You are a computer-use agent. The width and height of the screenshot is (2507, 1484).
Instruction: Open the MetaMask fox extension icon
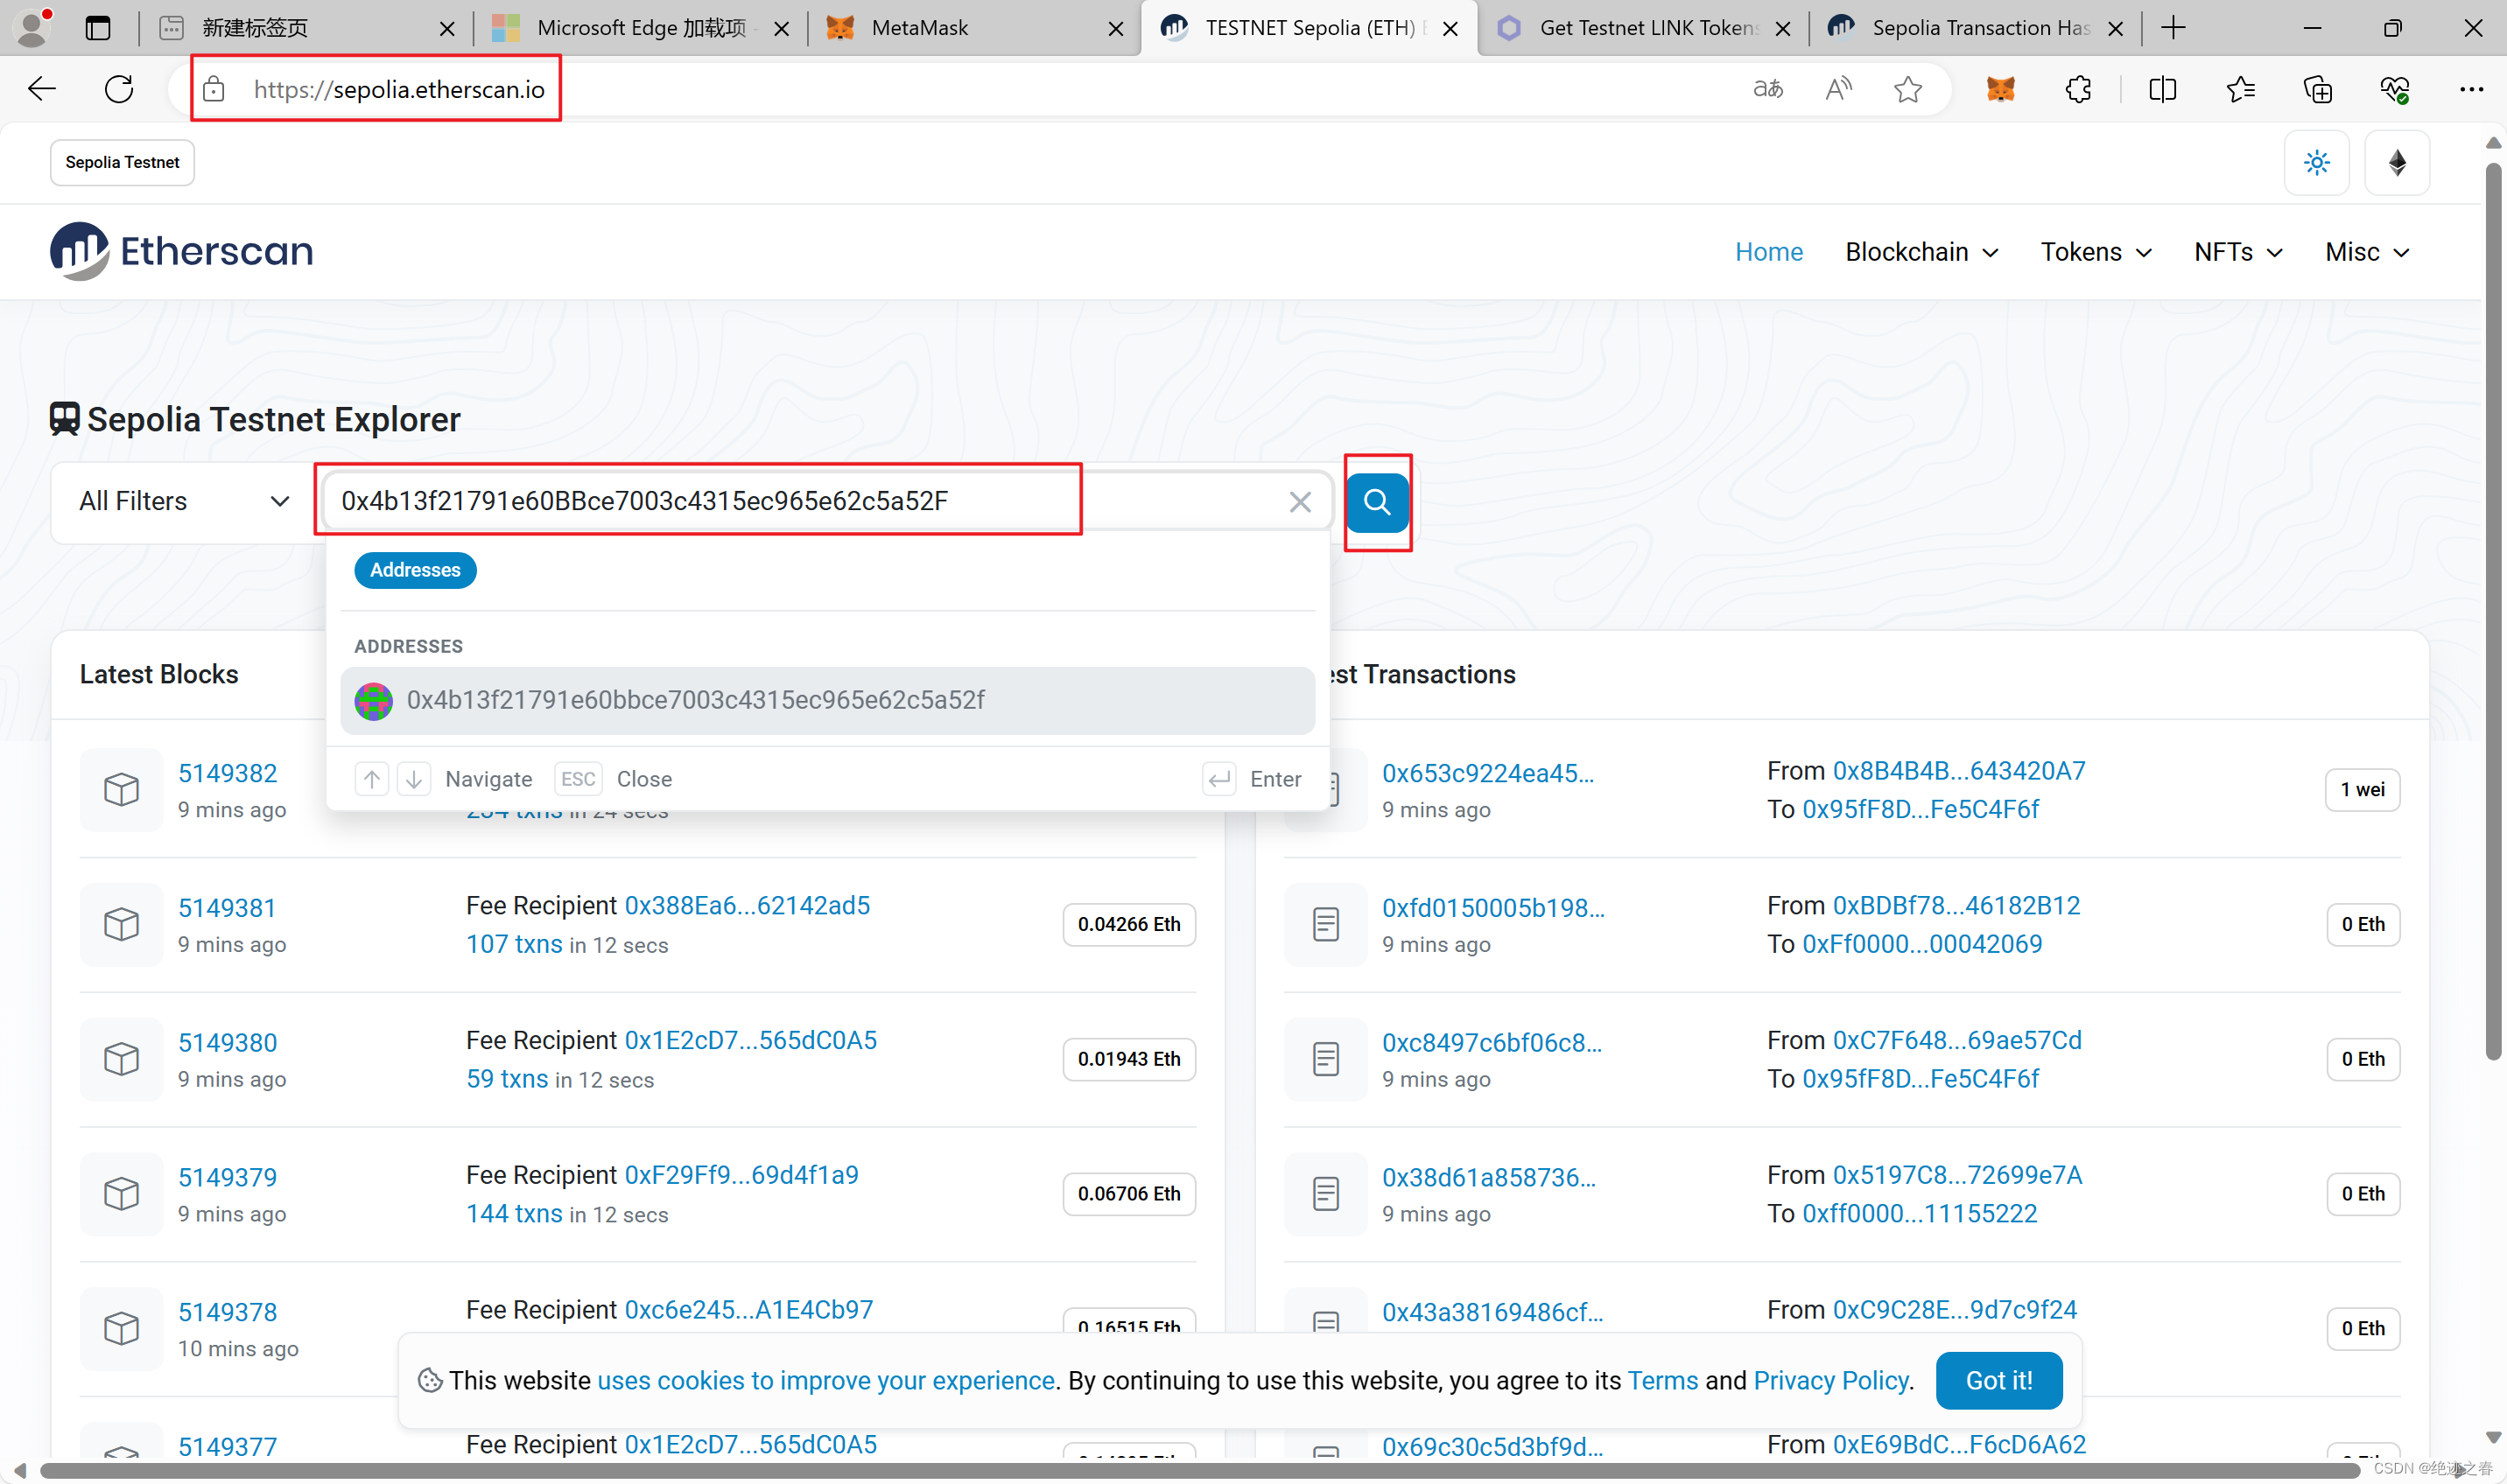pyautogui.click(x=2000, y=89)
